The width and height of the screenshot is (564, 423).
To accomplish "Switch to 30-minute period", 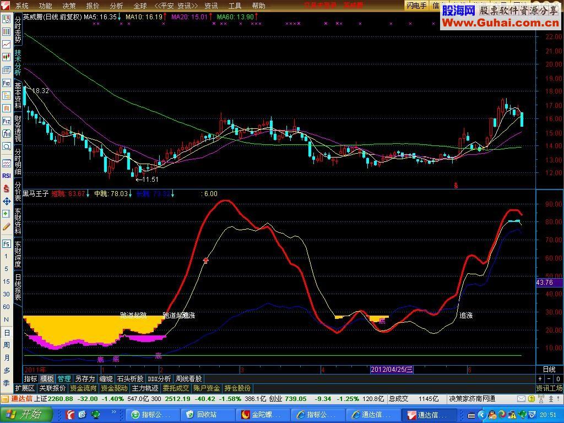I will (x=6, y=294).
